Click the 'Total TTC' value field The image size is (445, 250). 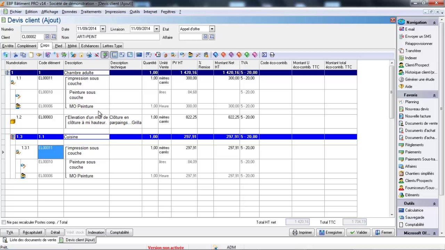tap(355, 222)
